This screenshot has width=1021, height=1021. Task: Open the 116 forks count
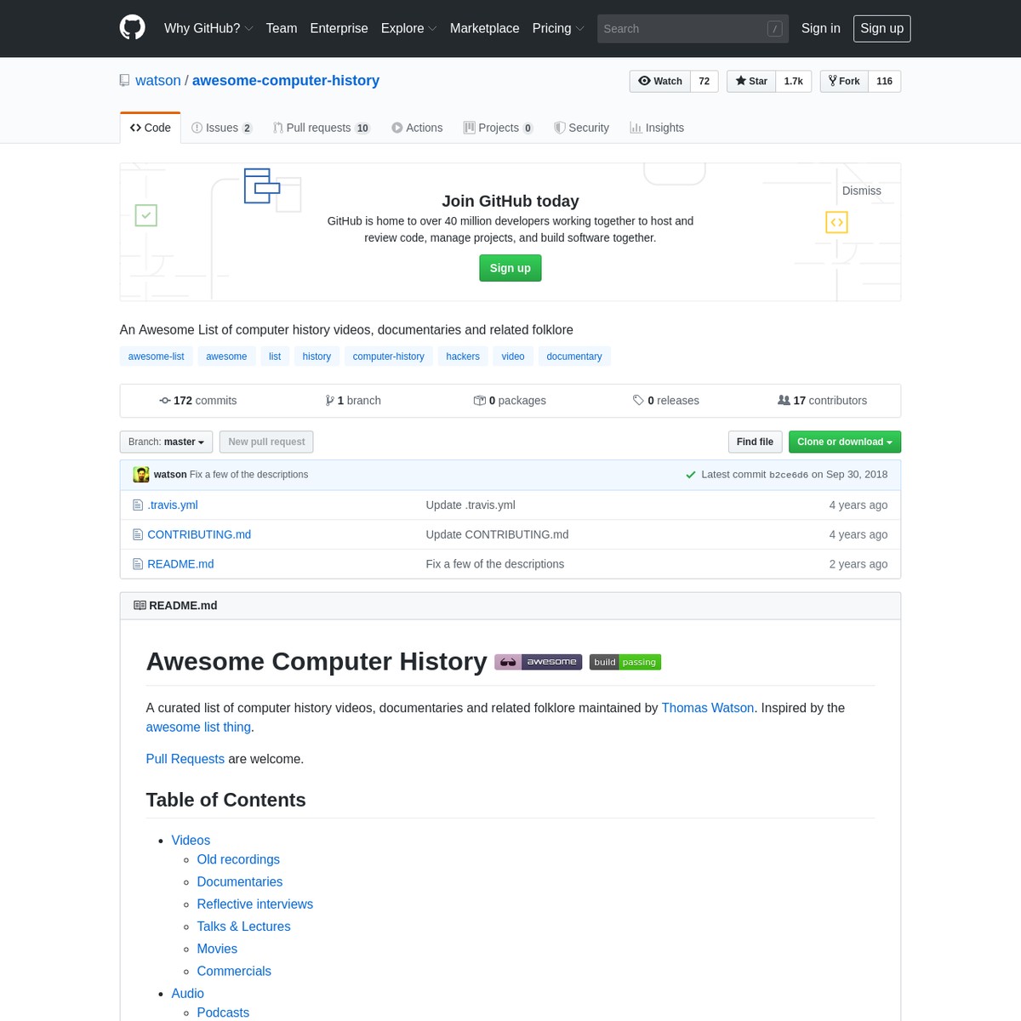pos(885,81)
